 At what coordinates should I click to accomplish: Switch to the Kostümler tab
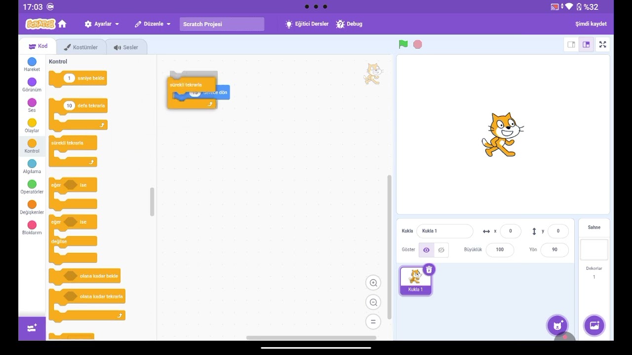click(x=80, y=47)
